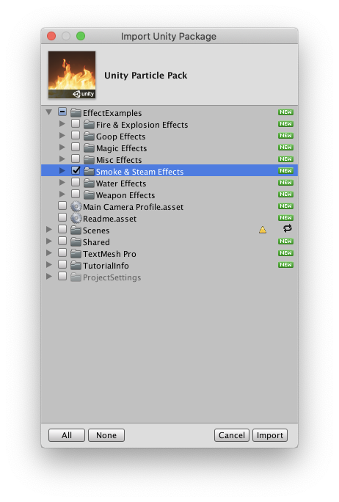This screenshot has width=339, height=502.
Task: Click the Scenes changed-asset refresh arrows icon
Action: (x=287, y=228)
